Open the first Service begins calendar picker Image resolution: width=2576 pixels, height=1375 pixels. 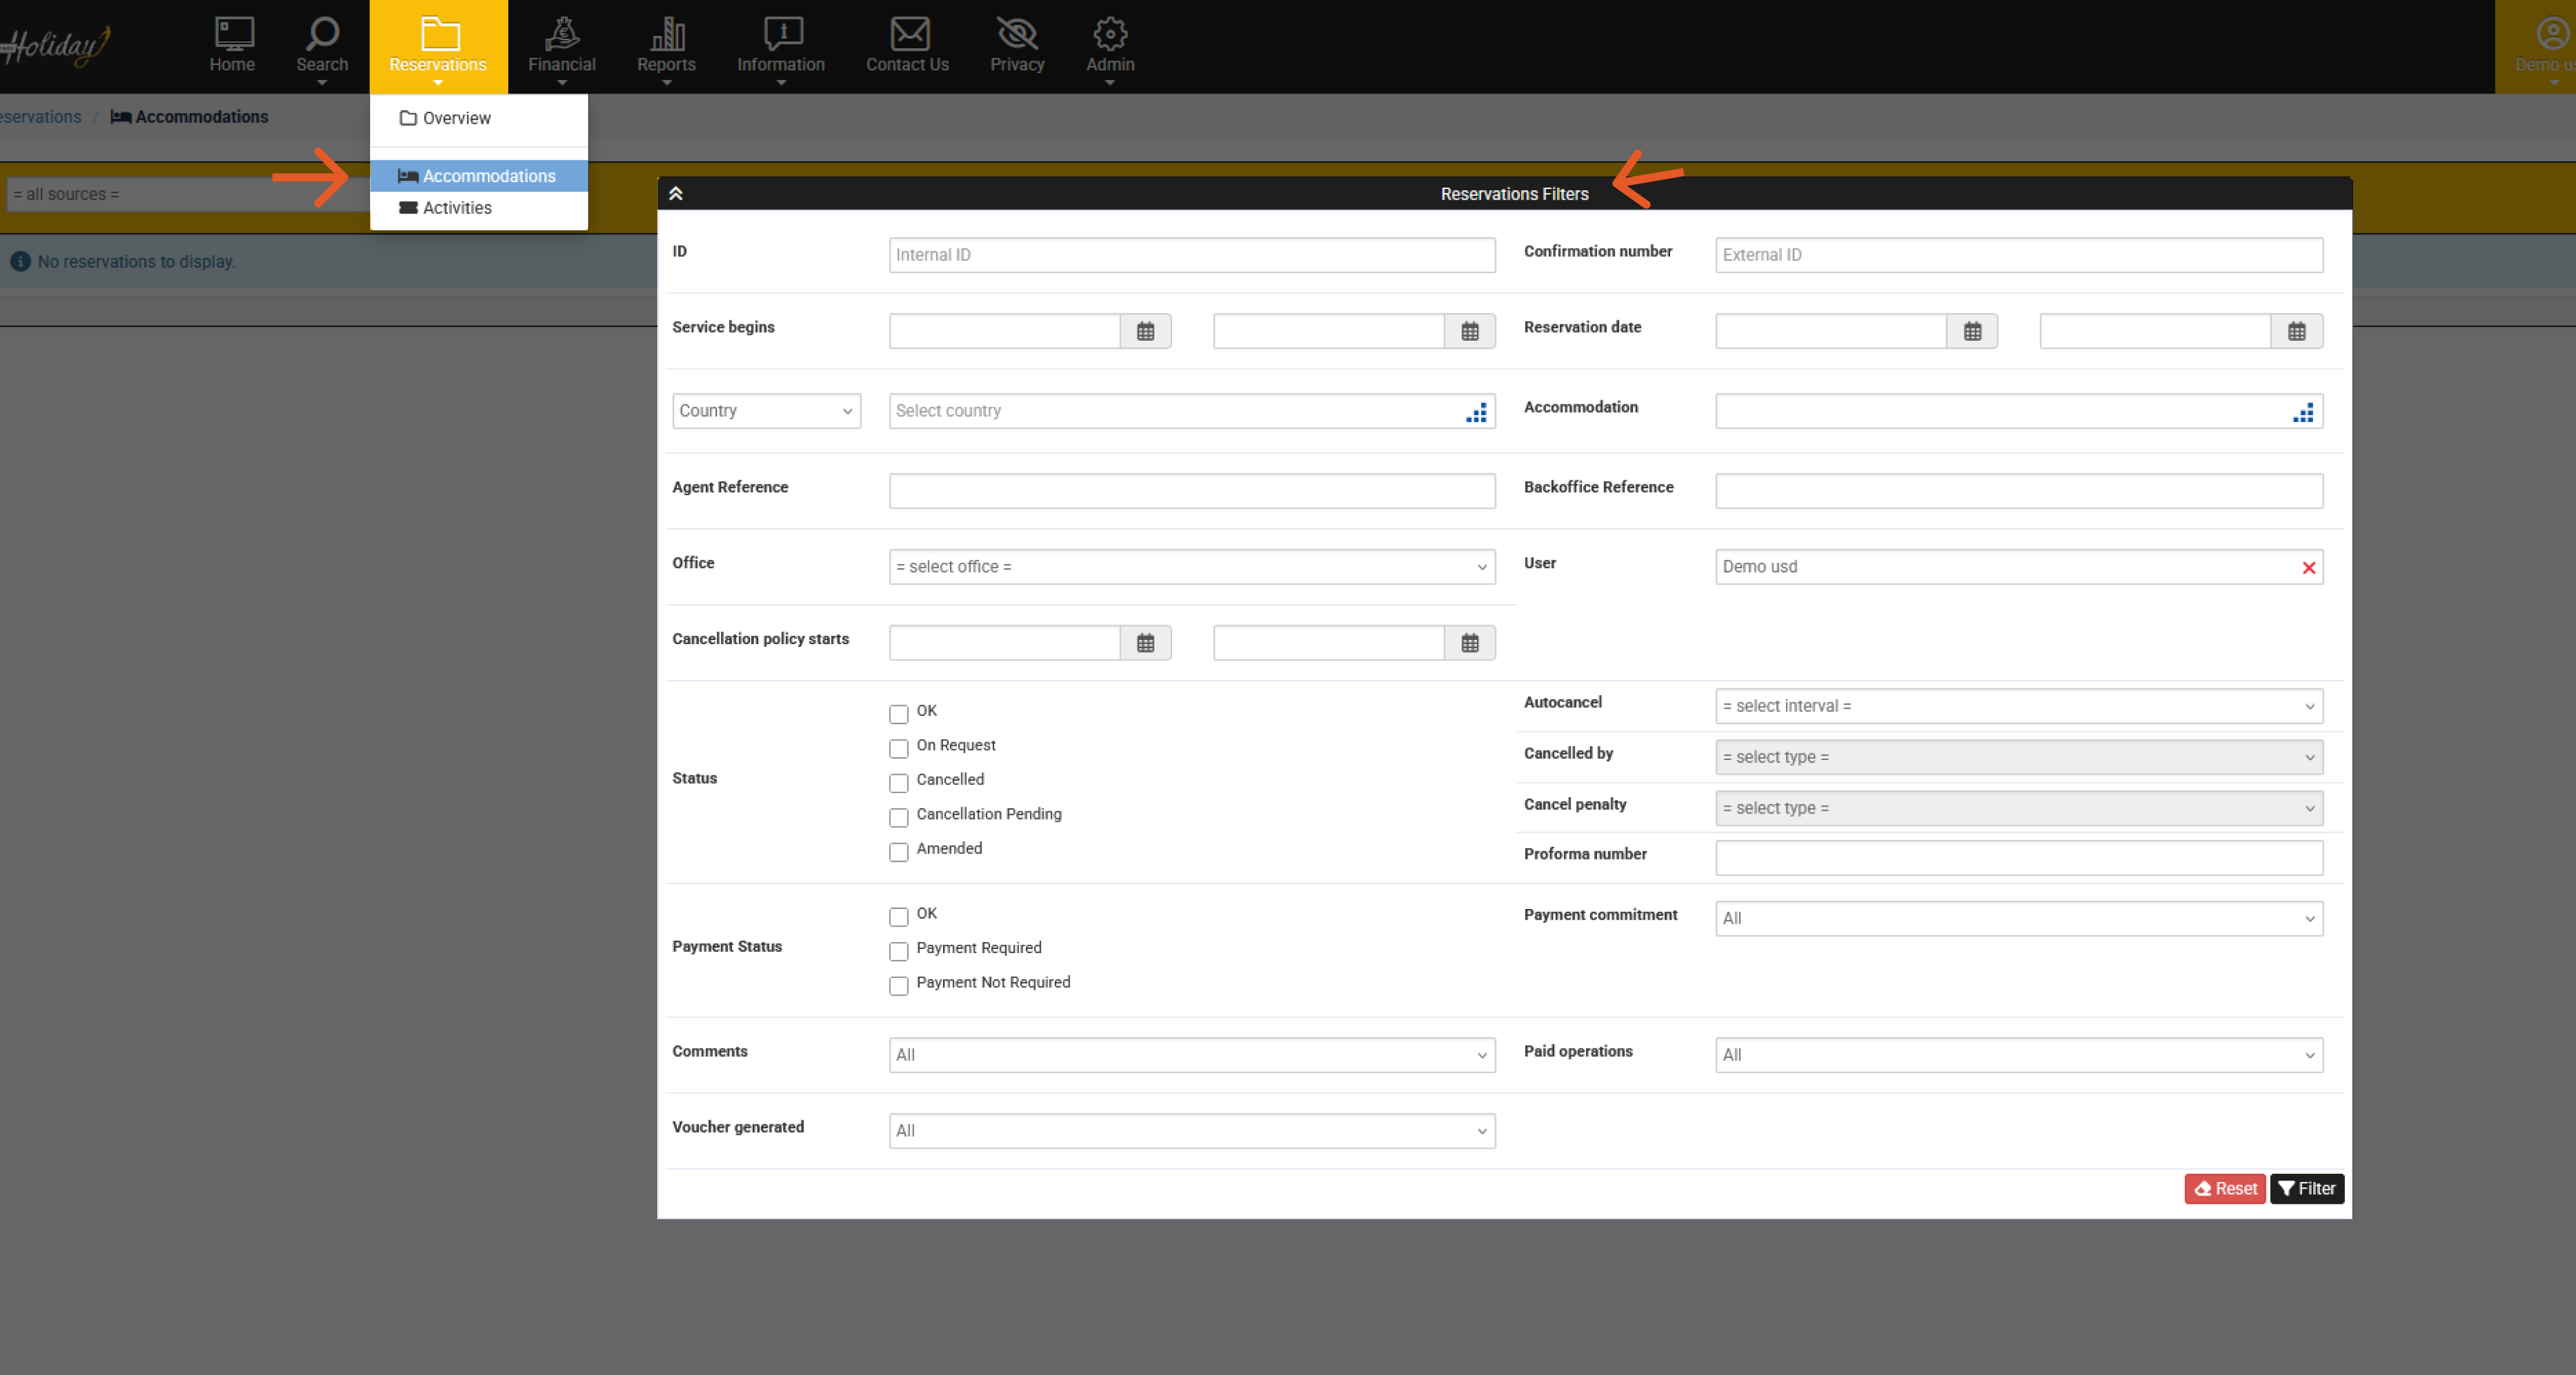[1145, 331]
